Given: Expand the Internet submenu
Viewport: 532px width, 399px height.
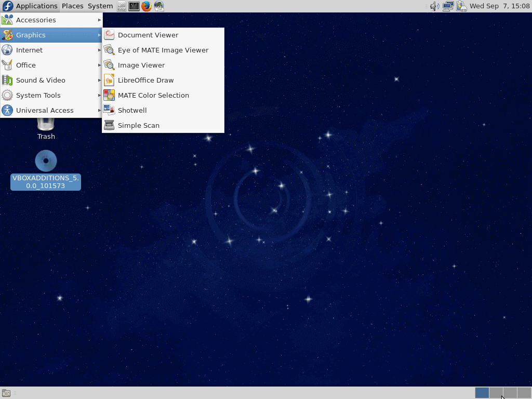Looking at the screenshot, I should point(29,50).
